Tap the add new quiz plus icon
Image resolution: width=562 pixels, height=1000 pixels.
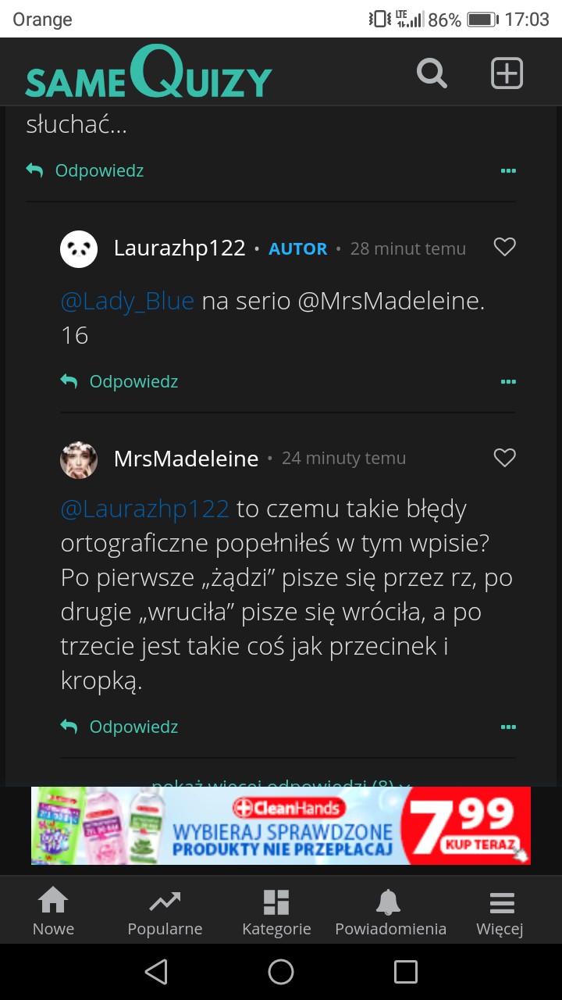click(507, 73)
